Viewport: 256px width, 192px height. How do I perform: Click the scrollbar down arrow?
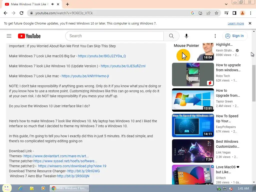(254, 182)
